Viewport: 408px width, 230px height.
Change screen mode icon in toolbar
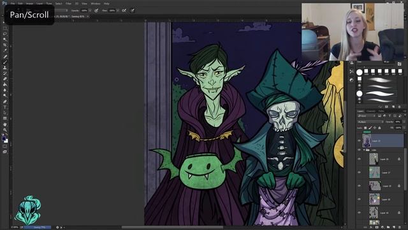(4, 152)
